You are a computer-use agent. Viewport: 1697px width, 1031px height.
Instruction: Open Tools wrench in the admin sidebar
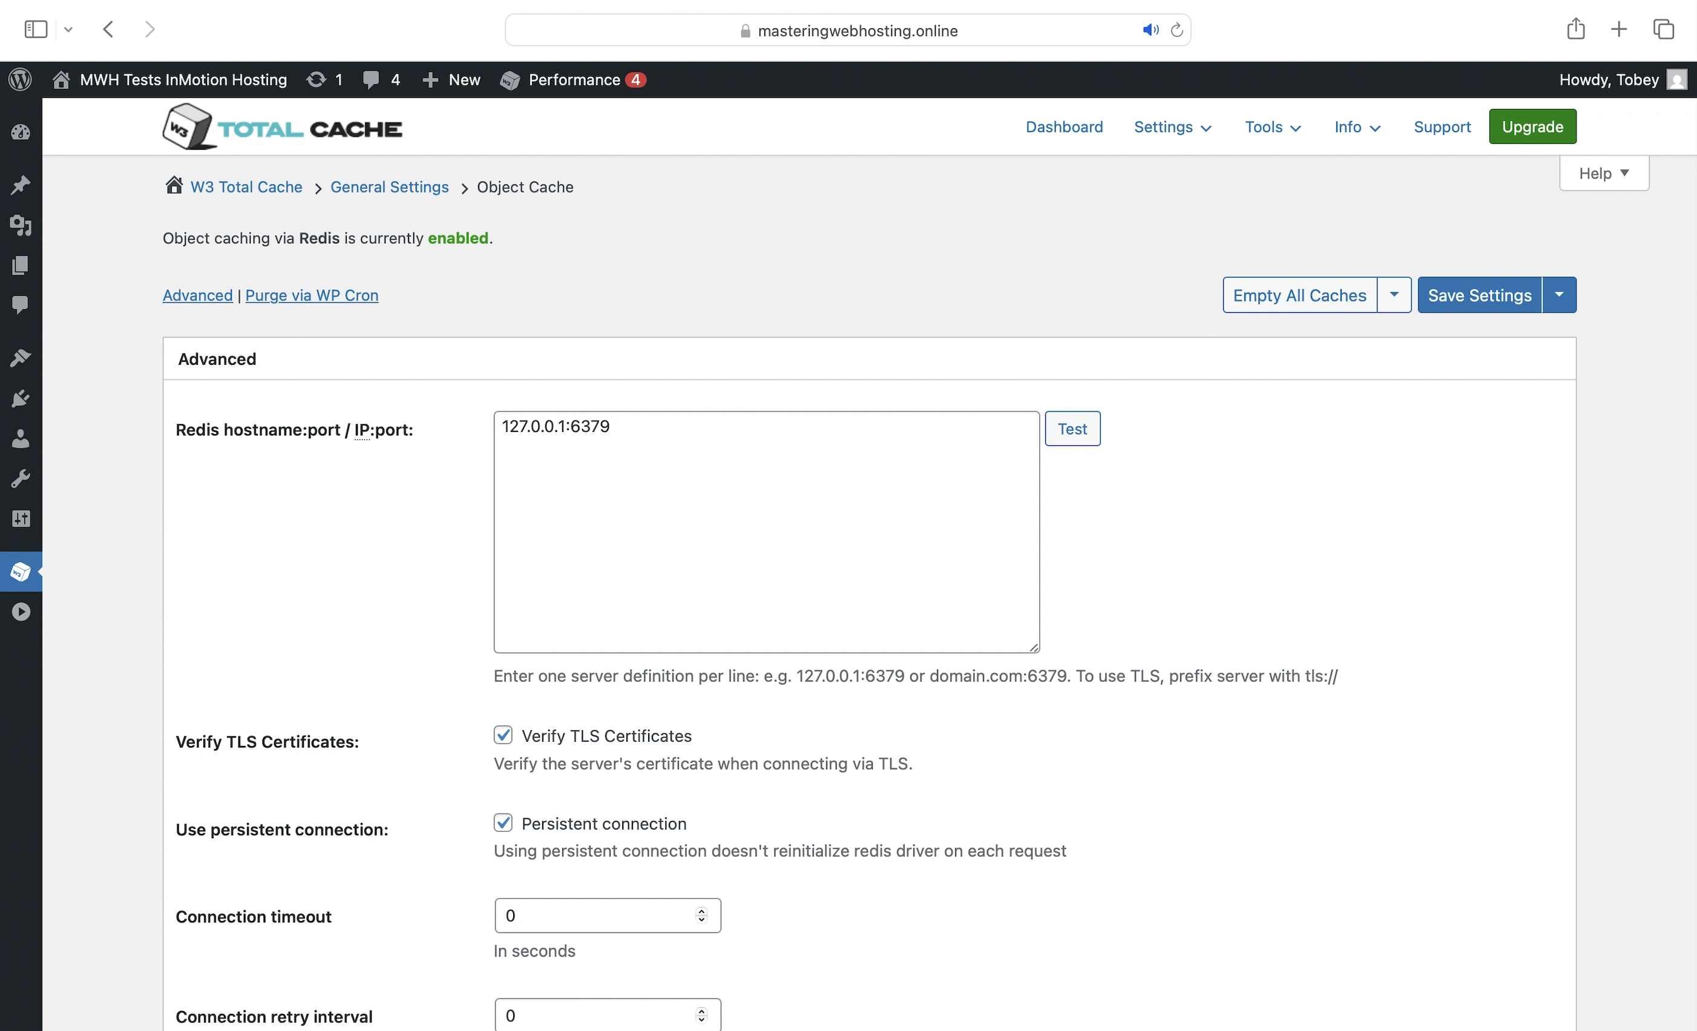20,479
